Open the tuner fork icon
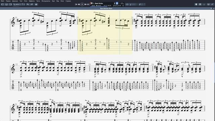Screen dimensions: 215x121 coord(140,4)
